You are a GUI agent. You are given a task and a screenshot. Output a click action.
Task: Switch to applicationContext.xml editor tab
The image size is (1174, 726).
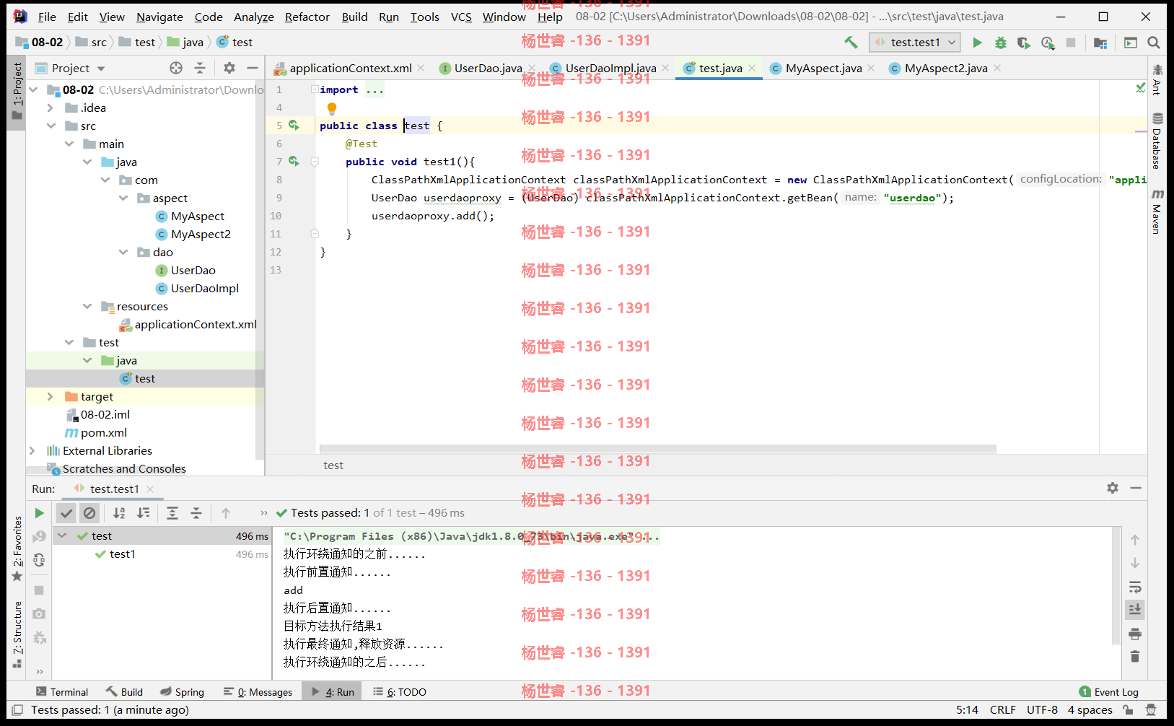click(x=350, y=68)
